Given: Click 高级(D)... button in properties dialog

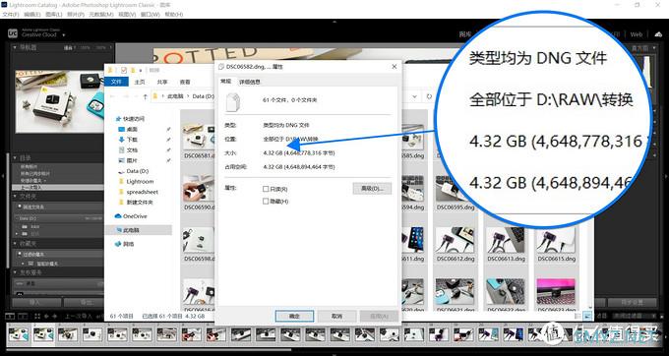Looking at the screenshot, I should [x=372, y=188].
